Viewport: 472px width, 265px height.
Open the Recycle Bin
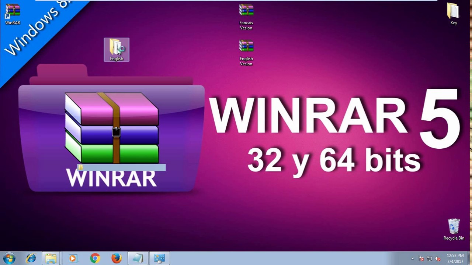[x=454, y=229]
